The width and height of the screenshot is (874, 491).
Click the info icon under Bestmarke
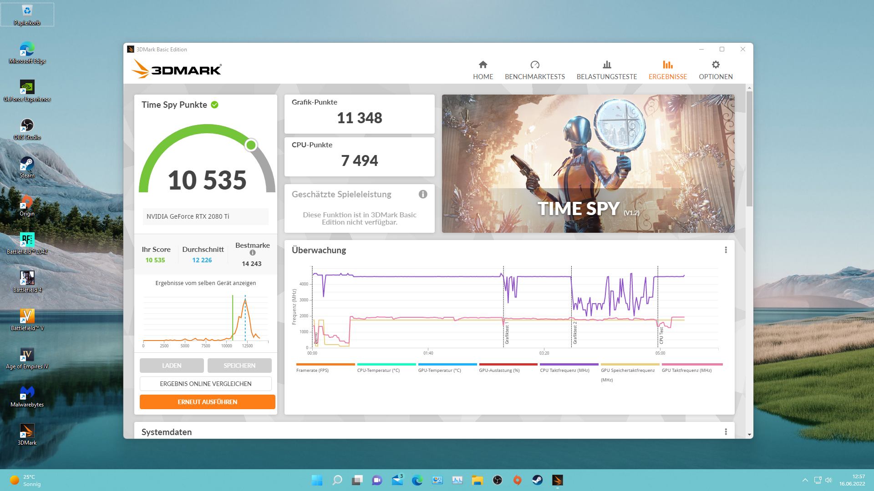click(x=253, y=253)
